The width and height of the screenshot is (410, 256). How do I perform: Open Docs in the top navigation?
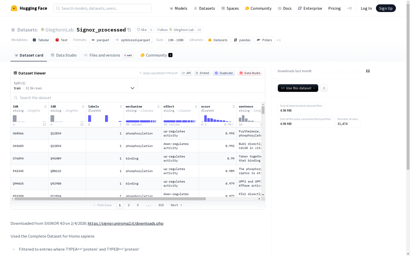pos(285,8)
